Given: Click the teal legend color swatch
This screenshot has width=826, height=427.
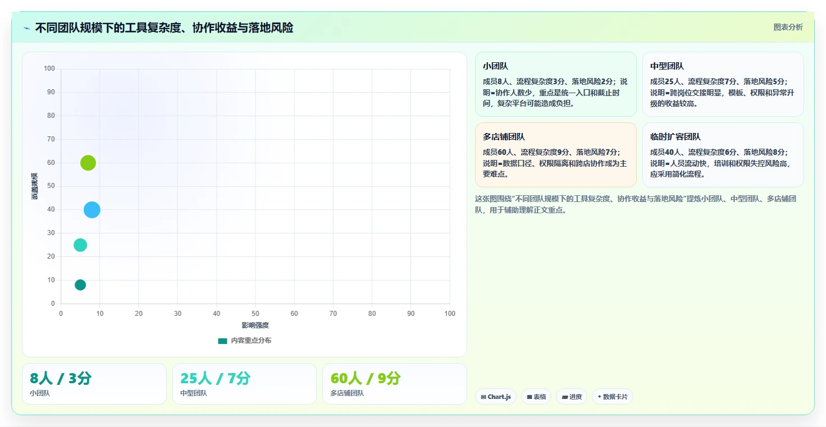Looking at the screenshot, I should click(222, 341).
